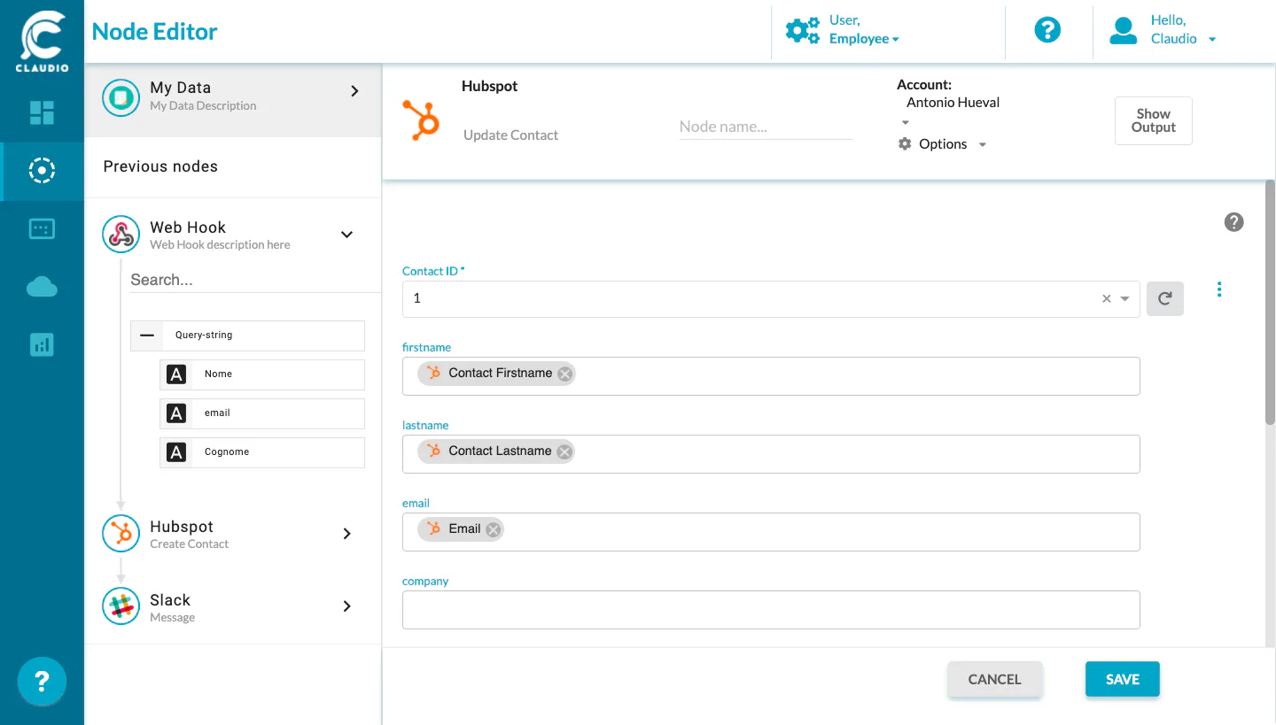Click the Search field under Web Hook
Viewport: 1276px width, 725px height.
[x=255, y=280]
